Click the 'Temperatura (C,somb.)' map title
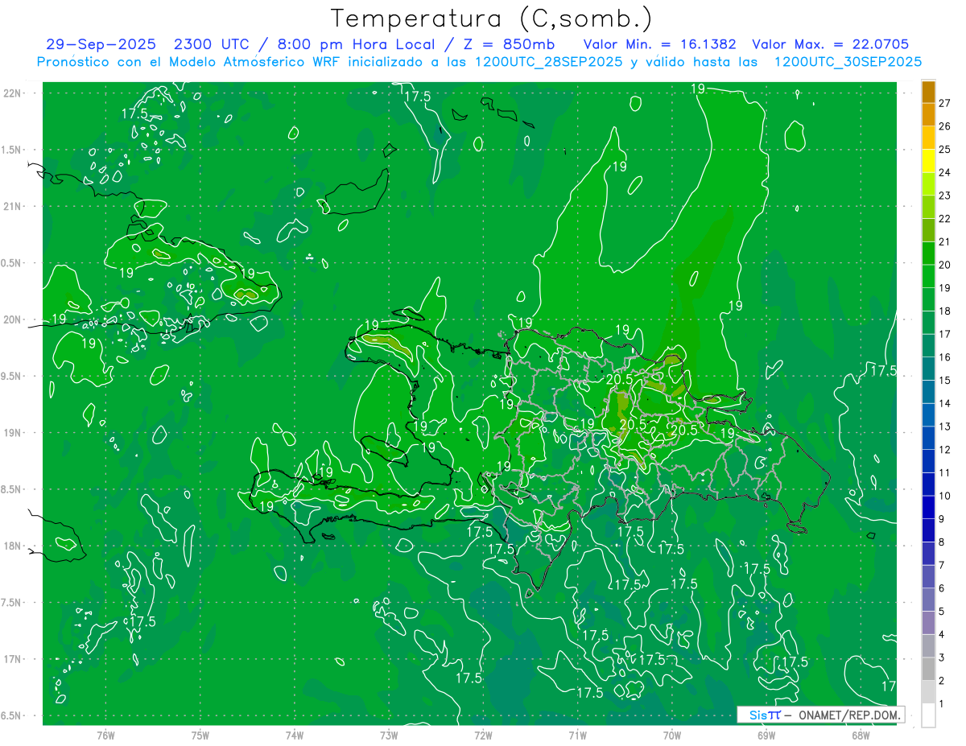The image size is (966, 746). (492, 19)
